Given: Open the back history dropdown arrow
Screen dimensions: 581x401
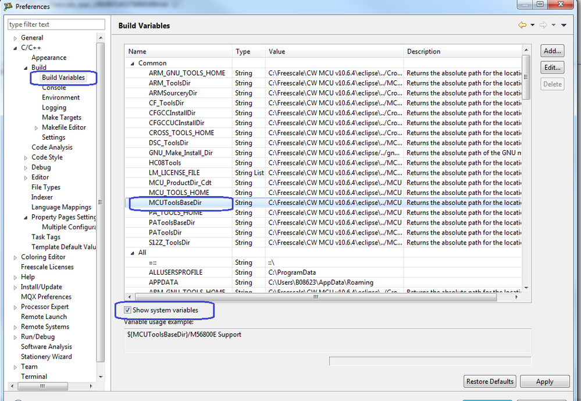Looking at the screenshot, I should pos(533,25).
